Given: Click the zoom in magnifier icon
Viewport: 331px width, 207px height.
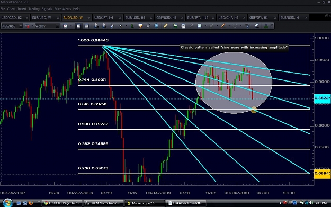Looking at the screenshot, I should pyautogui.click(x=96, y=26).
